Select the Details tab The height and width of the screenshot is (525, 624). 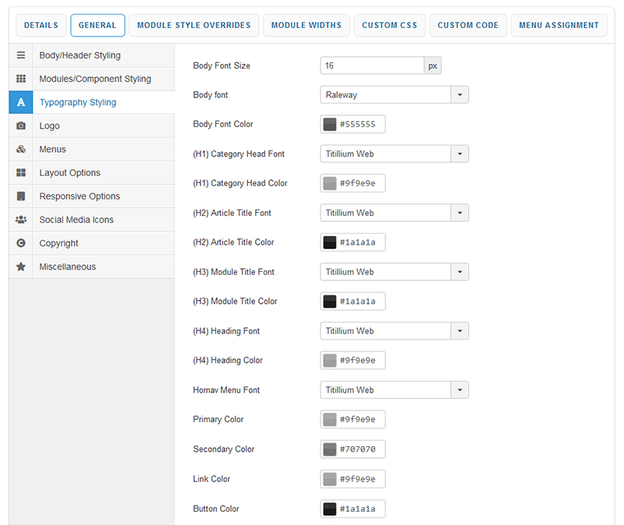(41, 26)
